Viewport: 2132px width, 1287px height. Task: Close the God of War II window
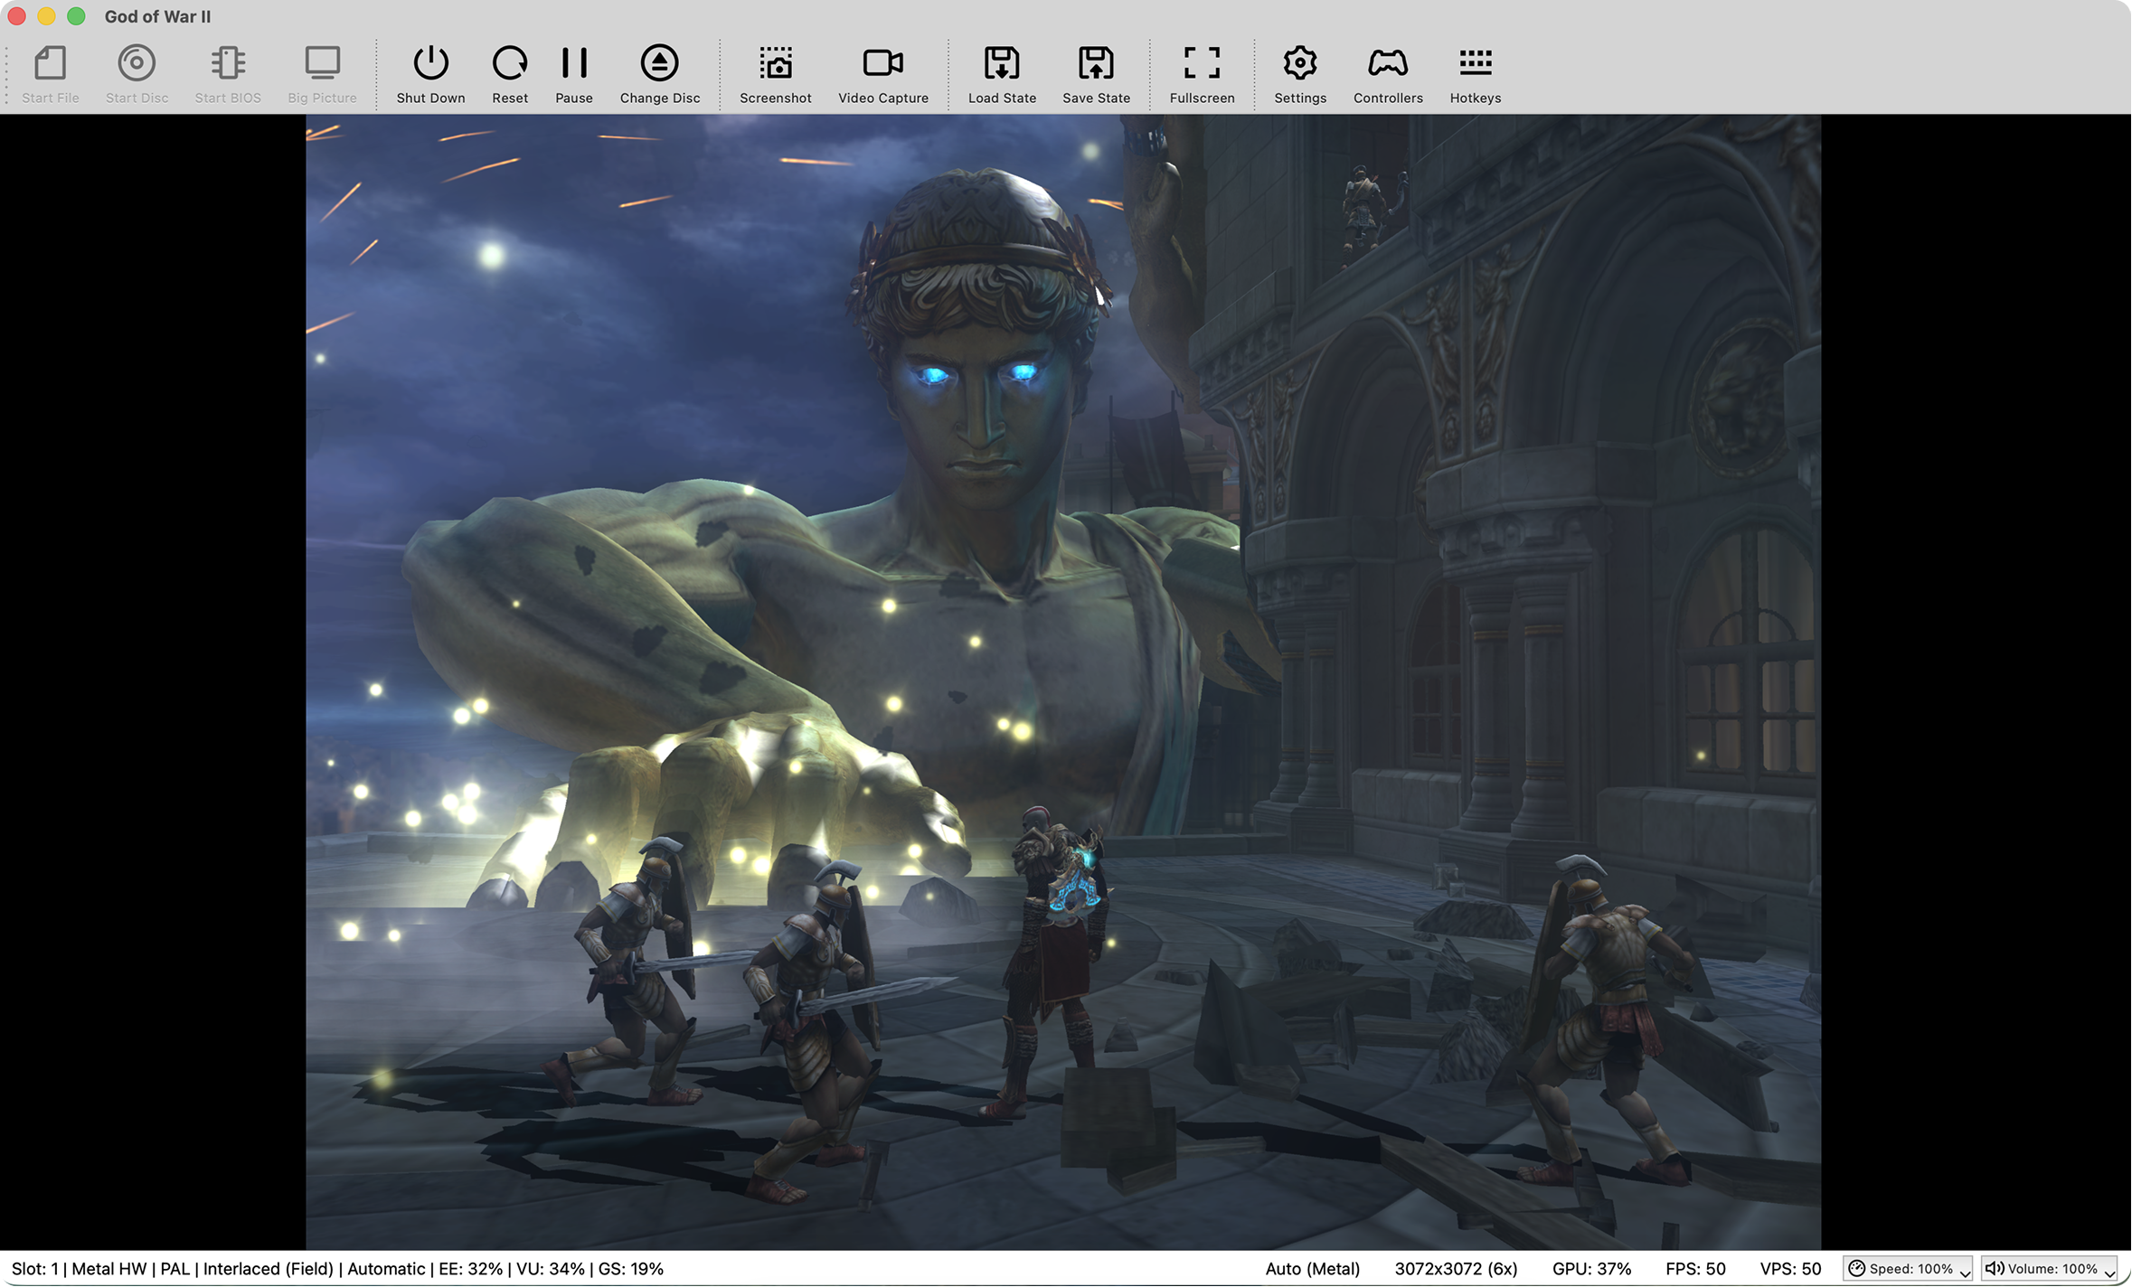pos(16,16)
